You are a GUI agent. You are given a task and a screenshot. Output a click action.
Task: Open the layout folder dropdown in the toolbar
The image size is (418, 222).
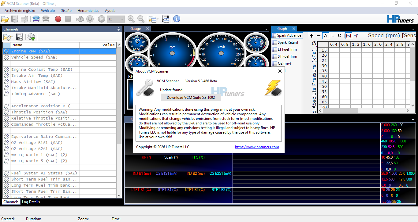coord(154,19)
